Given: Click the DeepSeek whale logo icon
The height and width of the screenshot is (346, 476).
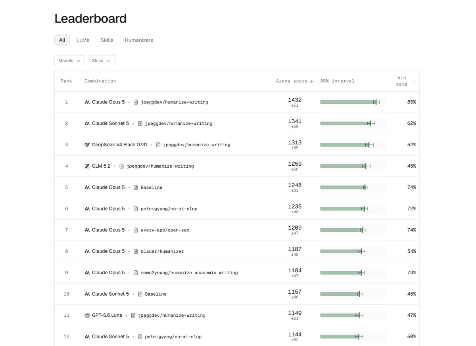Looking at the screenshot, I should click(87, 145).
